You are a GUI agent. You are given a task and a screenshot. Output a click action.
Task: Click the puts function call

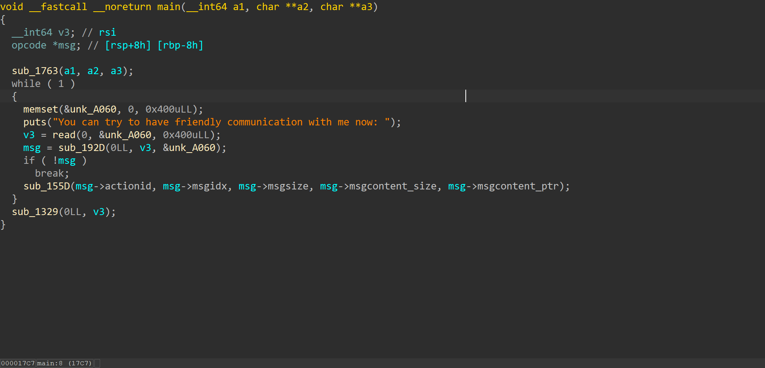(x=35, y=122)
